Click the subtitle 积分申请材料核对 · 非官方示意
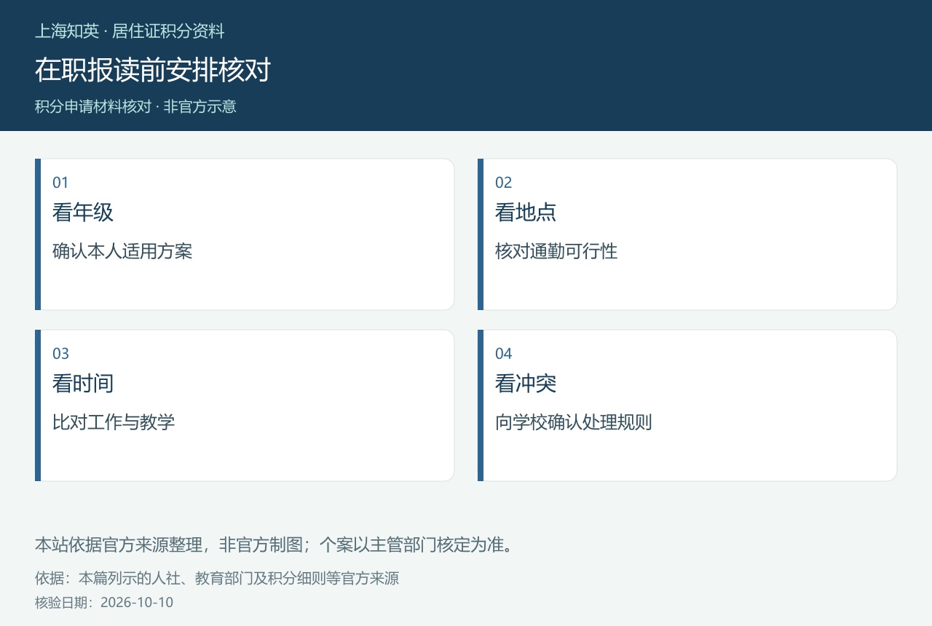The width and height of the screenshot is (932, 626). tap(135, 106)
